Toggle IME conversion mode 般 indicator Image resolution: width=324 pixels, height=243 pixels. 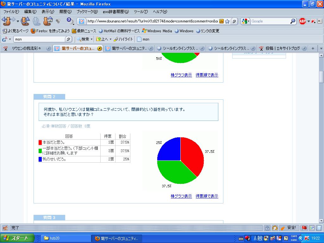260,238
